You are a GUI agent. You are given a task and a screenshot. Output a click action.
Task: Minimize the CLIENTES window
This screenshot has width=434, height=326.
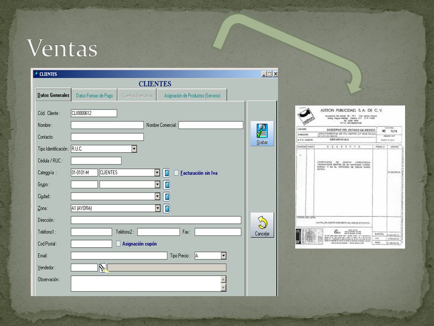pyautogui.click(x=264, y=74)
